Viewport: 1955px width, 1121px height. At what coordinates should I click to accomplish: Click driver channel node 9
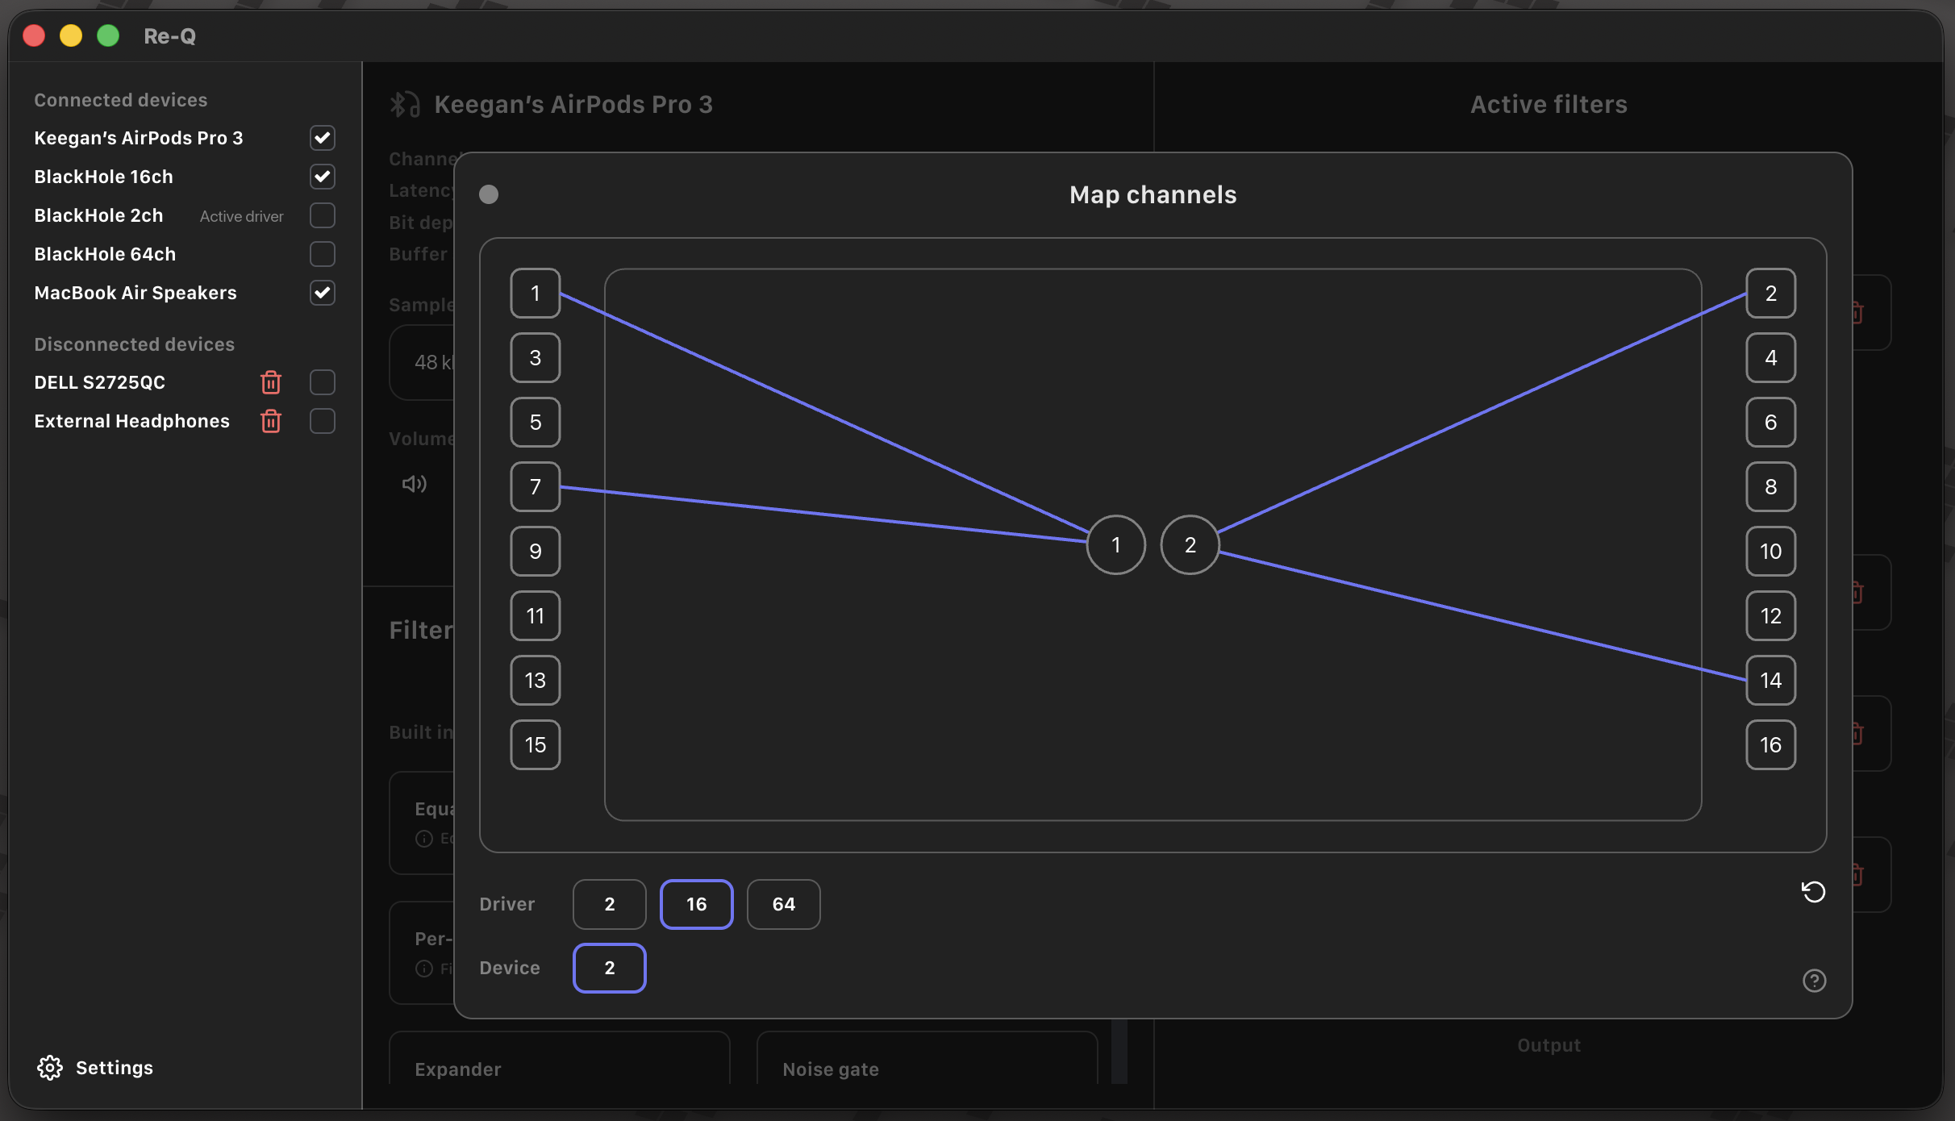tap(536, 552)
